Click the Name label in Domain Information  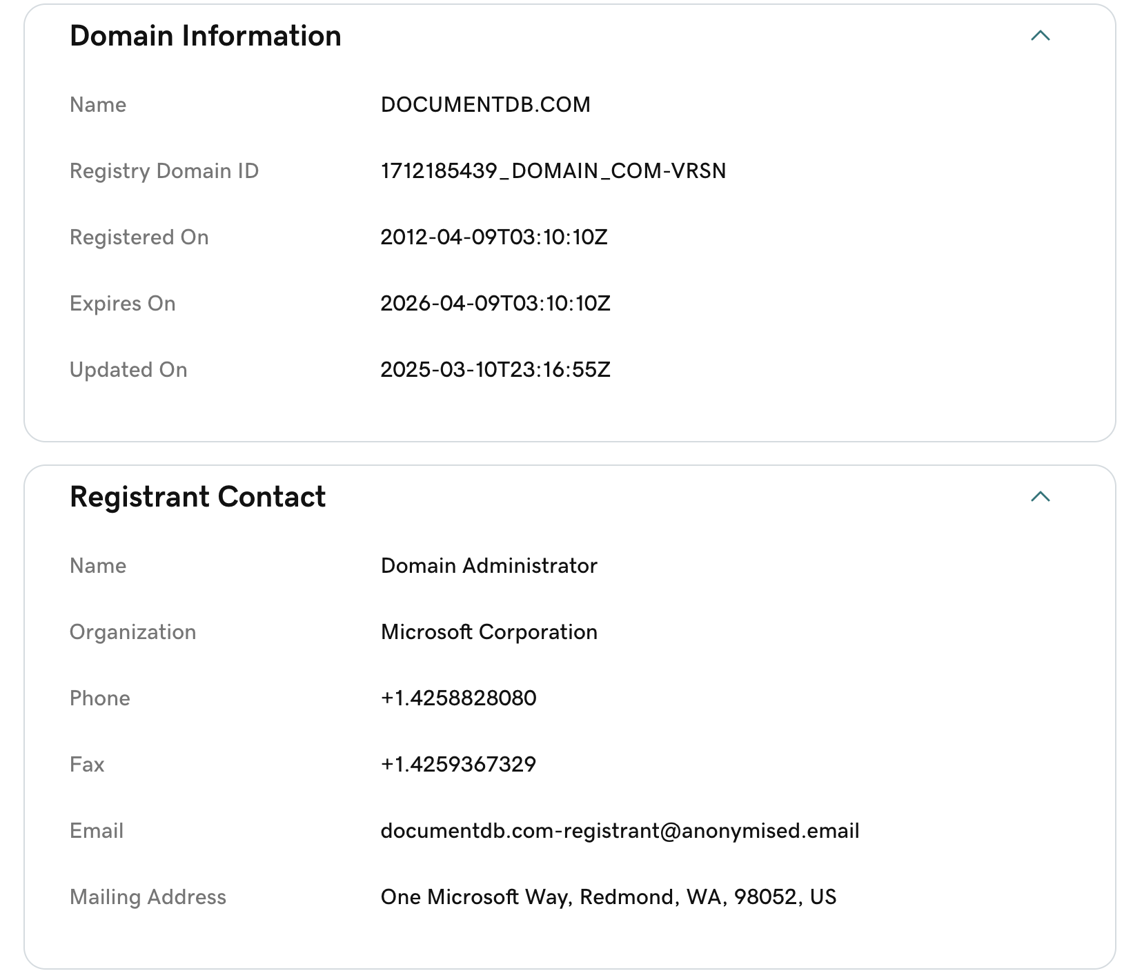[98, 105]
